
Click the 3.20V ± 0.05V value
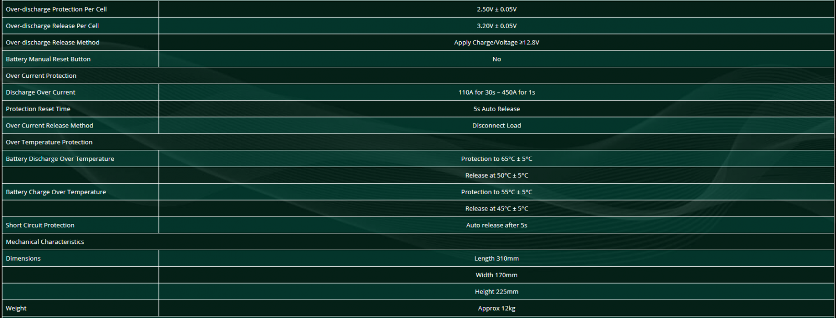(x=496, y=26)
